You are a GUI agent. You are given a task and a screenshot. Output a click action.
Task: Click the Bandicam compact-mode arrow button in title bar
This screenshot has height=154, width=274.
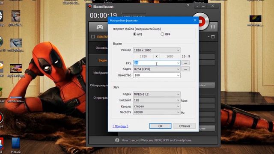pos(197,6)
